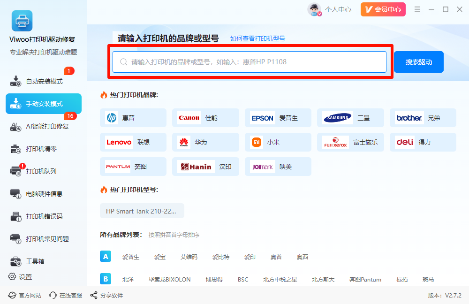
Task: Click the letter A index badge
Action: coord(106,257)
